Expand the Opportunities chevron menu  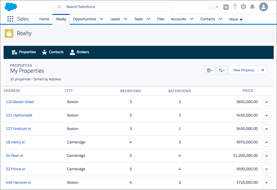[101, 19]
